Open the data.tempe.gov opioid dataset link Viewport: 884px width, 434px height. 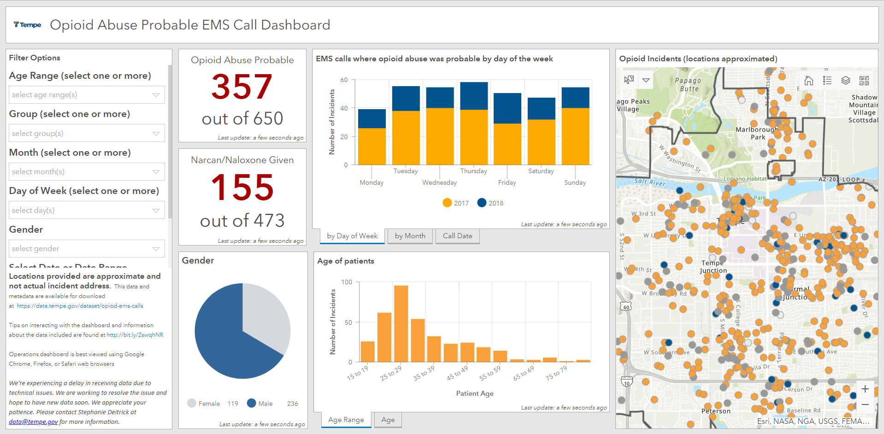[x=80, y=306]
